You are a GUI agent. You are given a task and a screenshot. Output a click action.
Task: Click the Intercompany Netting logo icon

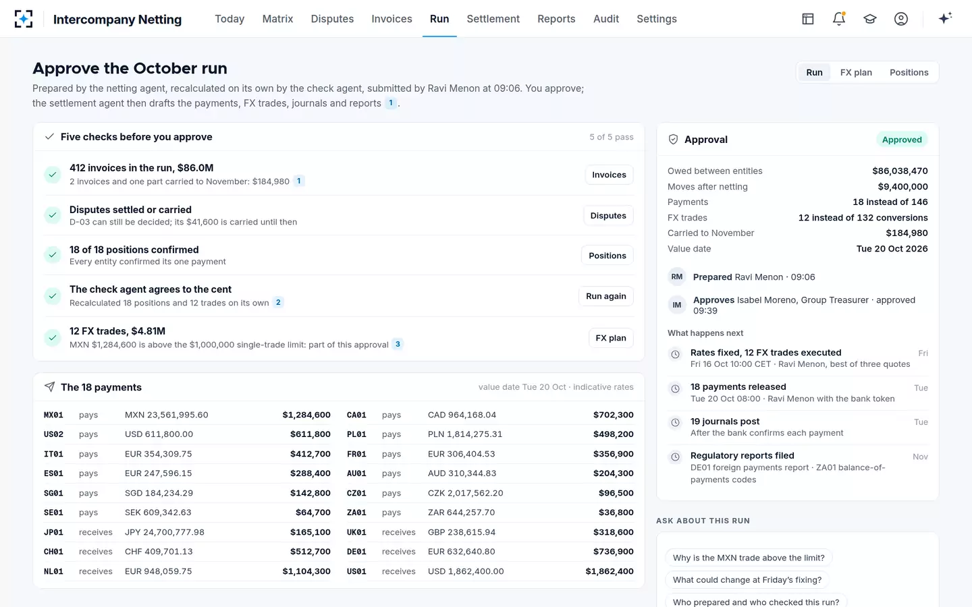pyautogui.click(x=24, y=19)
